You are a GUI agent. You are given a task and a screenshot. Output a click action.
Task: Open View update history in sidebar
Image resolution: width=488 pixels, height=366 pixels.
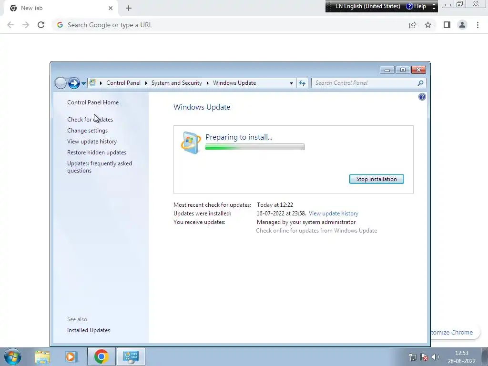coord(92,141)
